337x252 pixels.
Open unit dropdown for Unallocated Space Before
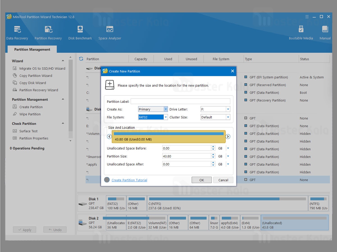tap(228, 148)
